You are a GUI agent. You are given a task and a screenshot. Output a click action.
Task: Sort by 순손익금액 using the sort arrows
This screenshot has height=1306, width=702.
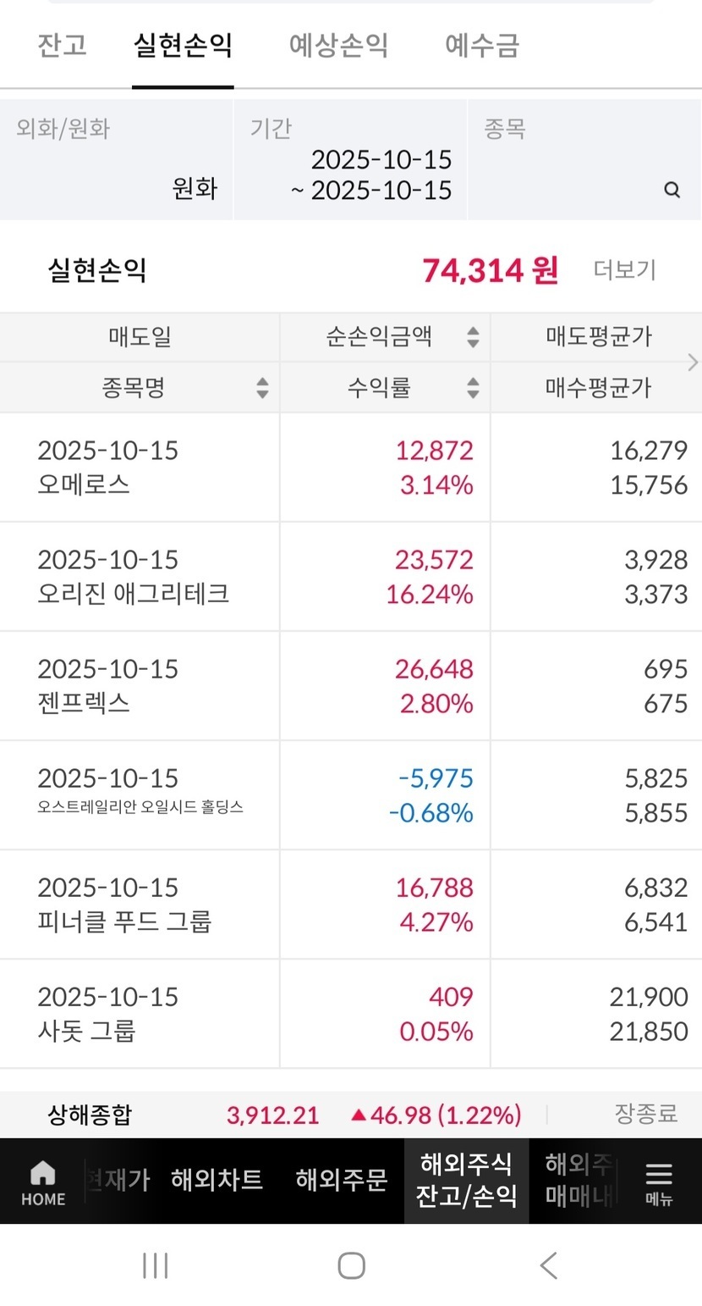(x=473, y=337)
